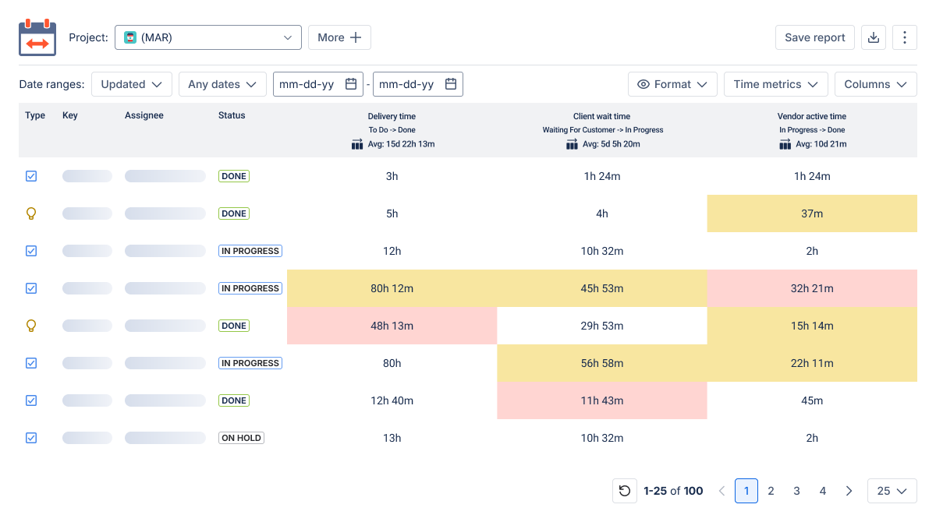
Task: Click the ON HOLD status badge
Action: [x=242, y=438]
